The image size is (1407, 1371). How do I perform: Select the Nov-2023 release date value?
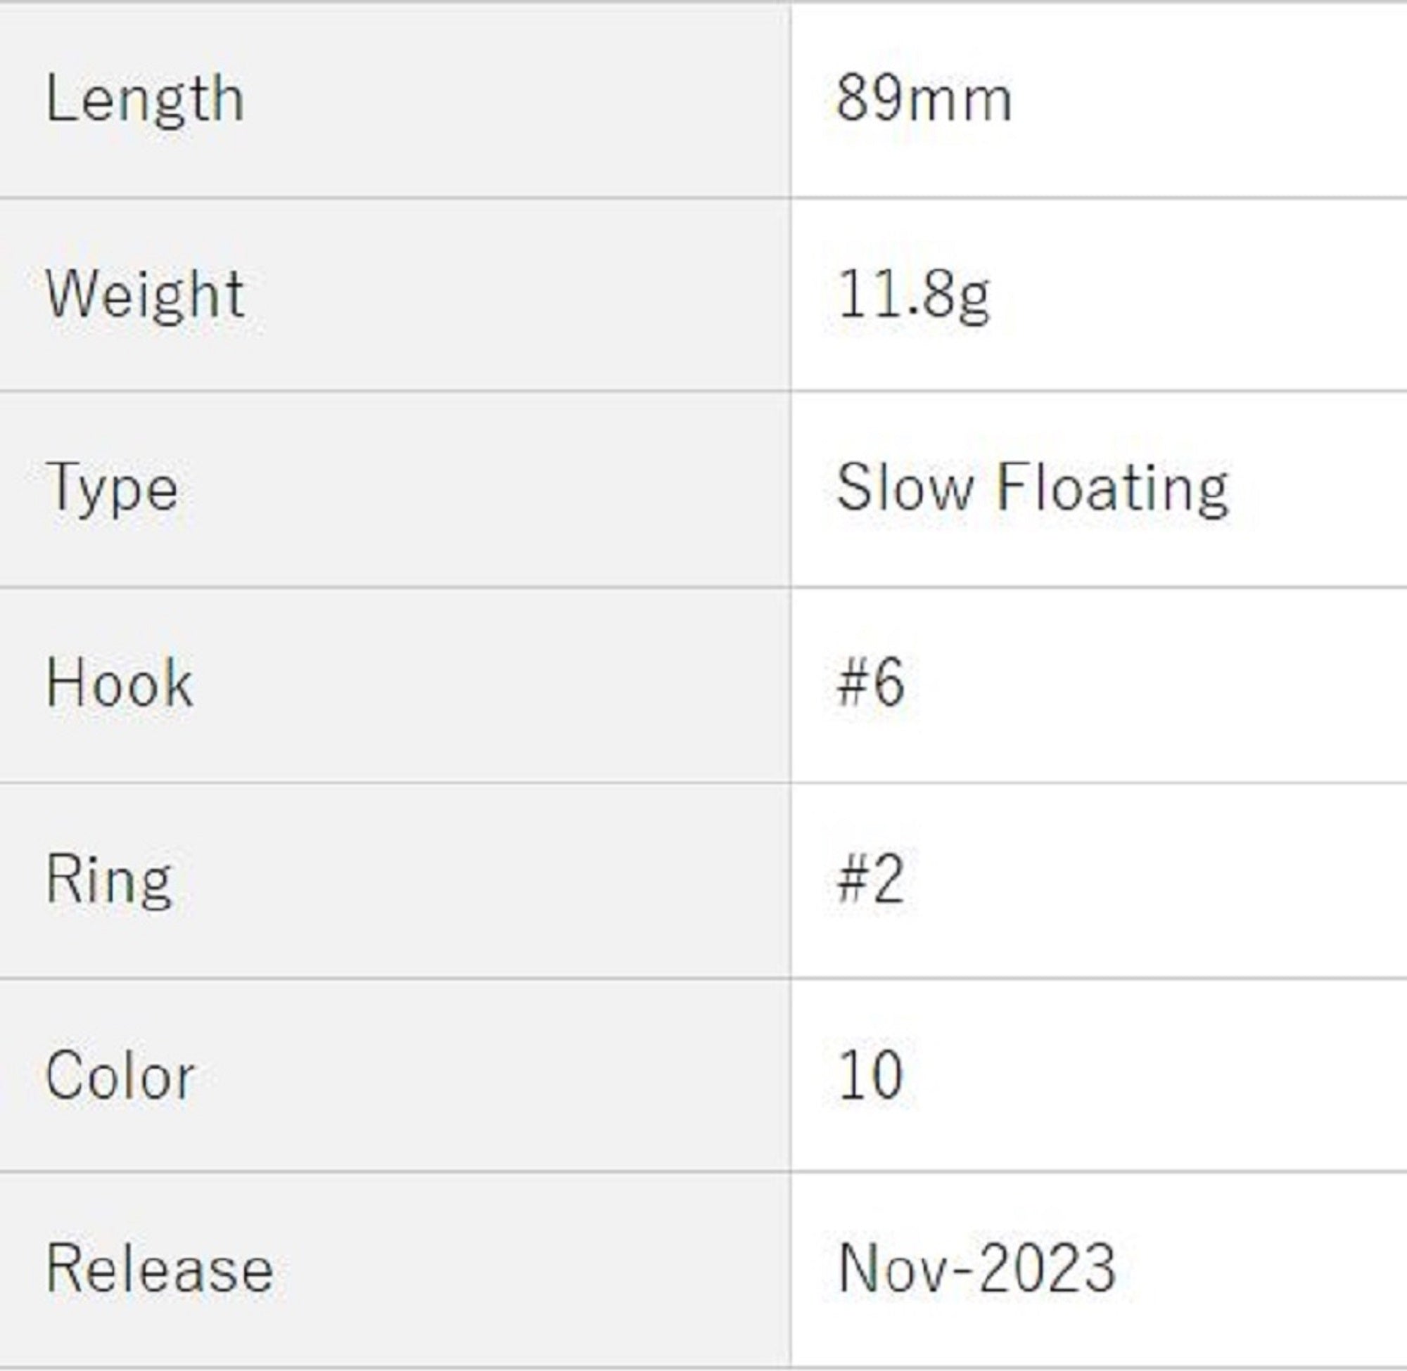(x=976, y=1270)
